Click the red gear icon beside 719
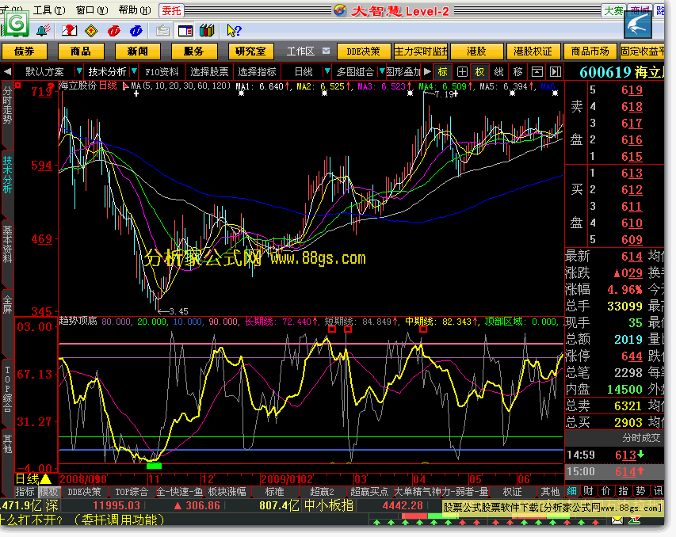The width and height of the screenshot is (676, 537). coord(18,86)
